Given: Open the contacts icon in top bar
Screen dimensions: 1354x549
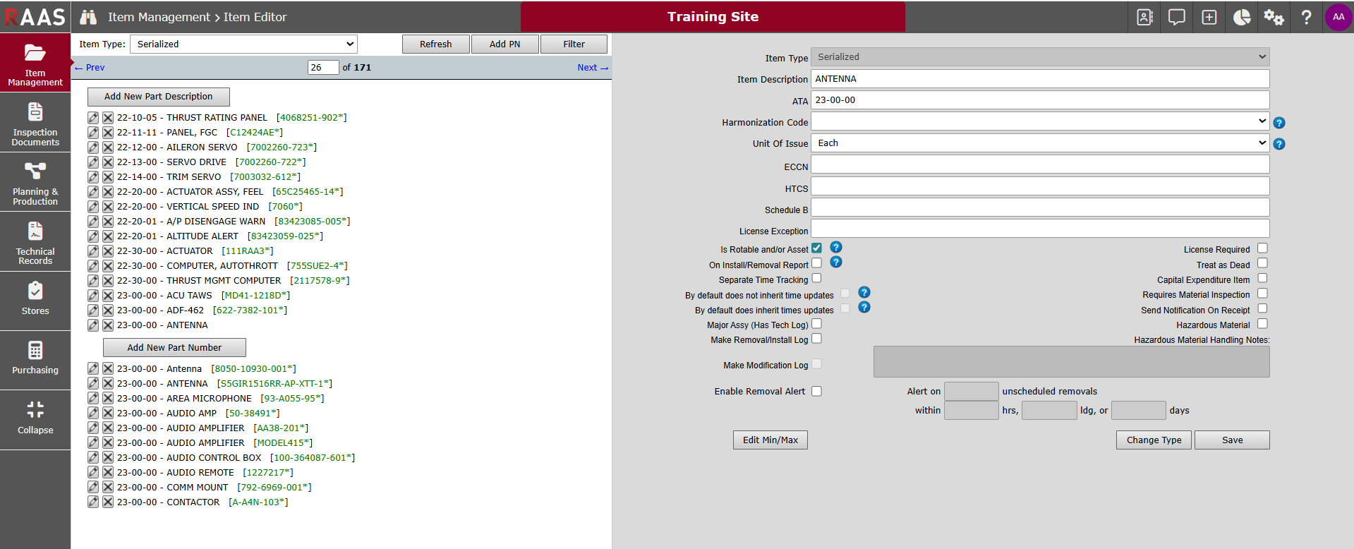Looking at the screenshot, I should point(1144,17).
